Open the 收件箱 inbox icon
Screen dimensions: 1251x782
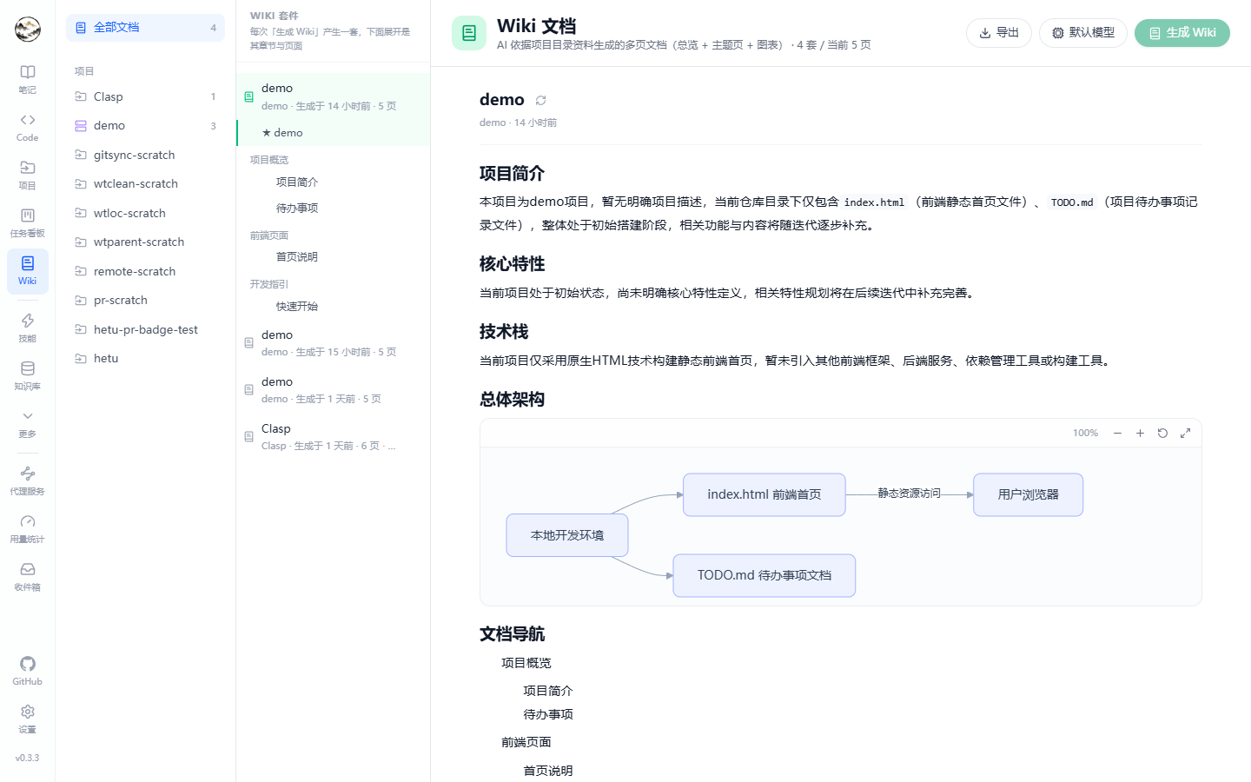click(x=28, y=576)
